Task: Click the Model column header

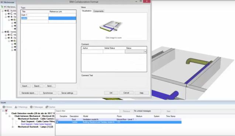Action: tap(86, 116)
